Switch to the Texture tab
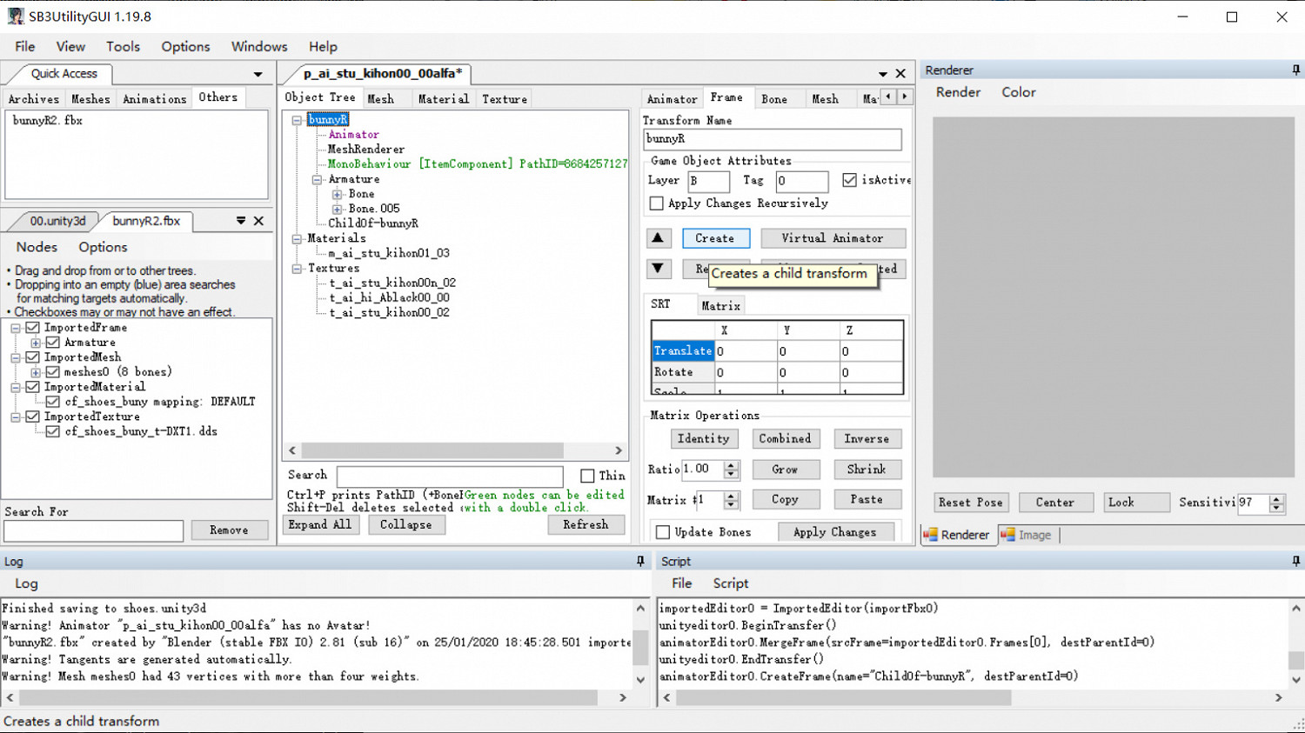Screen dimensions: 1305x733 (x=505, y=99)
